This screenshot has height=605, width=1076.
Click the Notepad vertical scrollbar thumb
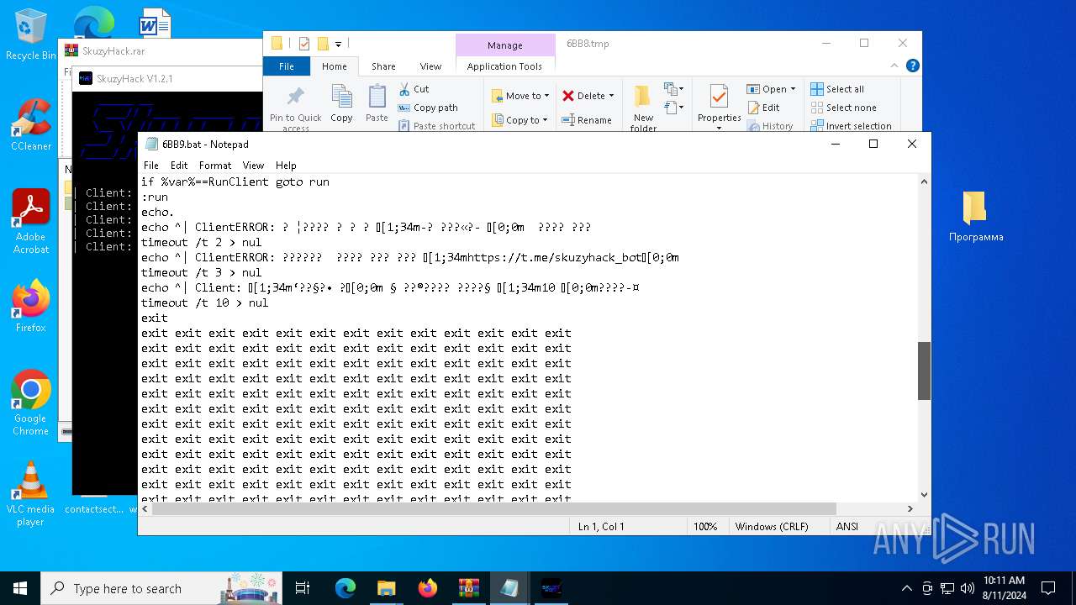[x=924, y=371]
